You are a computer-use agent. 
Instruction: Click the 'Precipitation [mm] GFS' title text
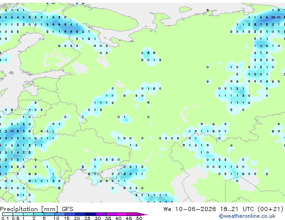coord(36,209)
